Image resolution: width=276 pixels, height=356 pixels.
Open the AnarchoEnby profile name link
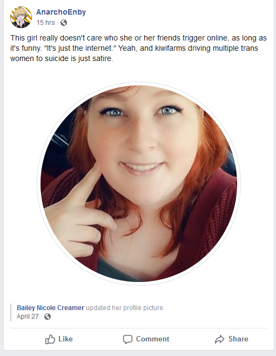coord(61,12)
